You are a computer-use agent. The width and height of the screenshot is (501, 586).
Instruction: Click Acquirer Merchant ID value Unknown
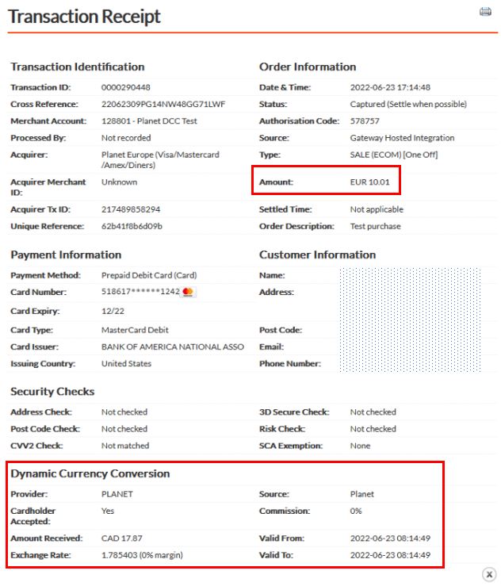click(x=119, y=182)
